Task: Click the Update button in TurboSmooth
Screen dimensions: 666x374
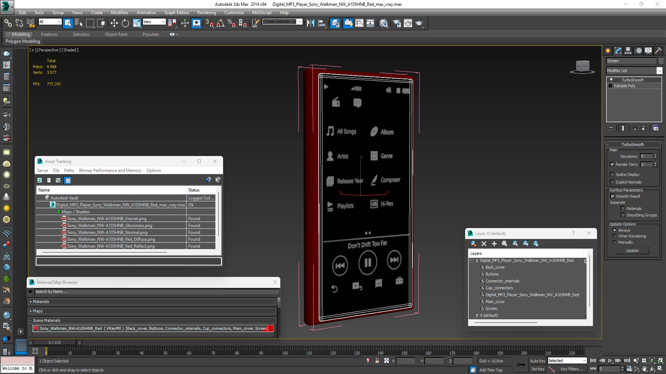Action: (x=632, y=250)
